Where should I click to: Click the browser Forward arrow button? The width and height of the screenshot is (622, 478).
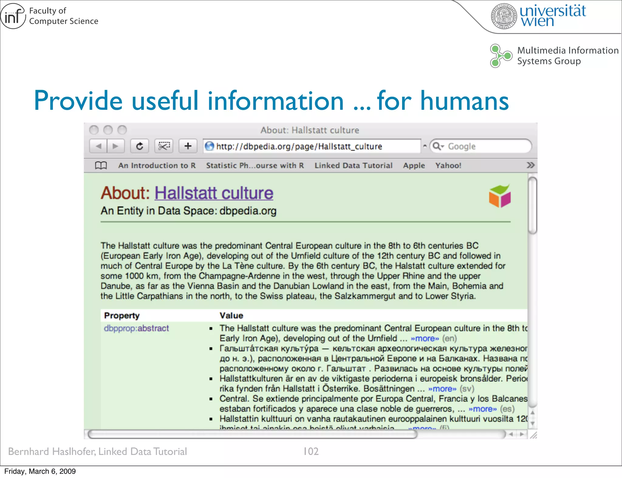(115, 146)
